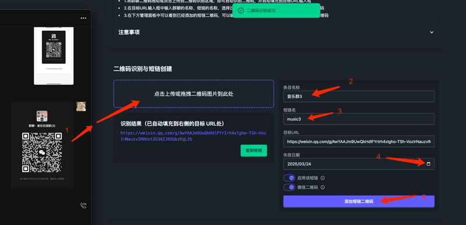Viewport: 466px width, 225px height.
Task: Click the 二维码识别成功 notification
Action: click(x=276, y=10)
